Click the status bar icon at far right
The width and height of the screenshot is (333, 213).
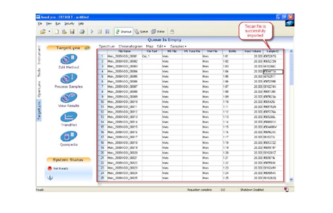pos(286,189)
